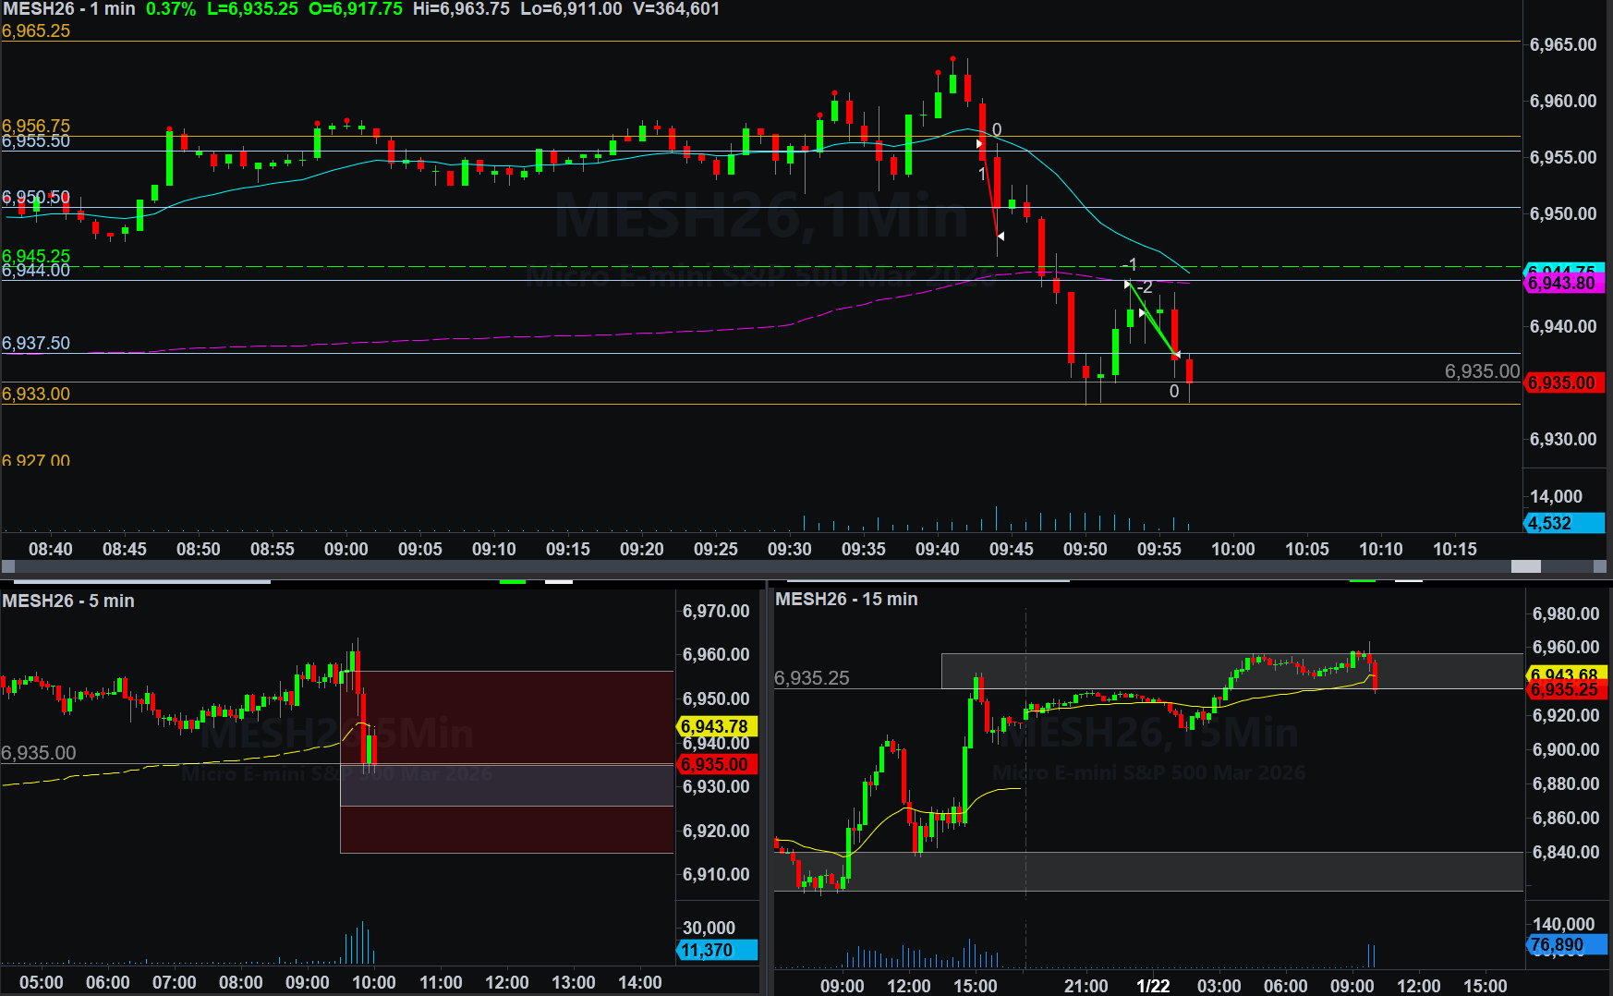Screen dimensions: 1613x996
Task: Click the white arrow at the green line's lower end
Action: [1176, 355]
